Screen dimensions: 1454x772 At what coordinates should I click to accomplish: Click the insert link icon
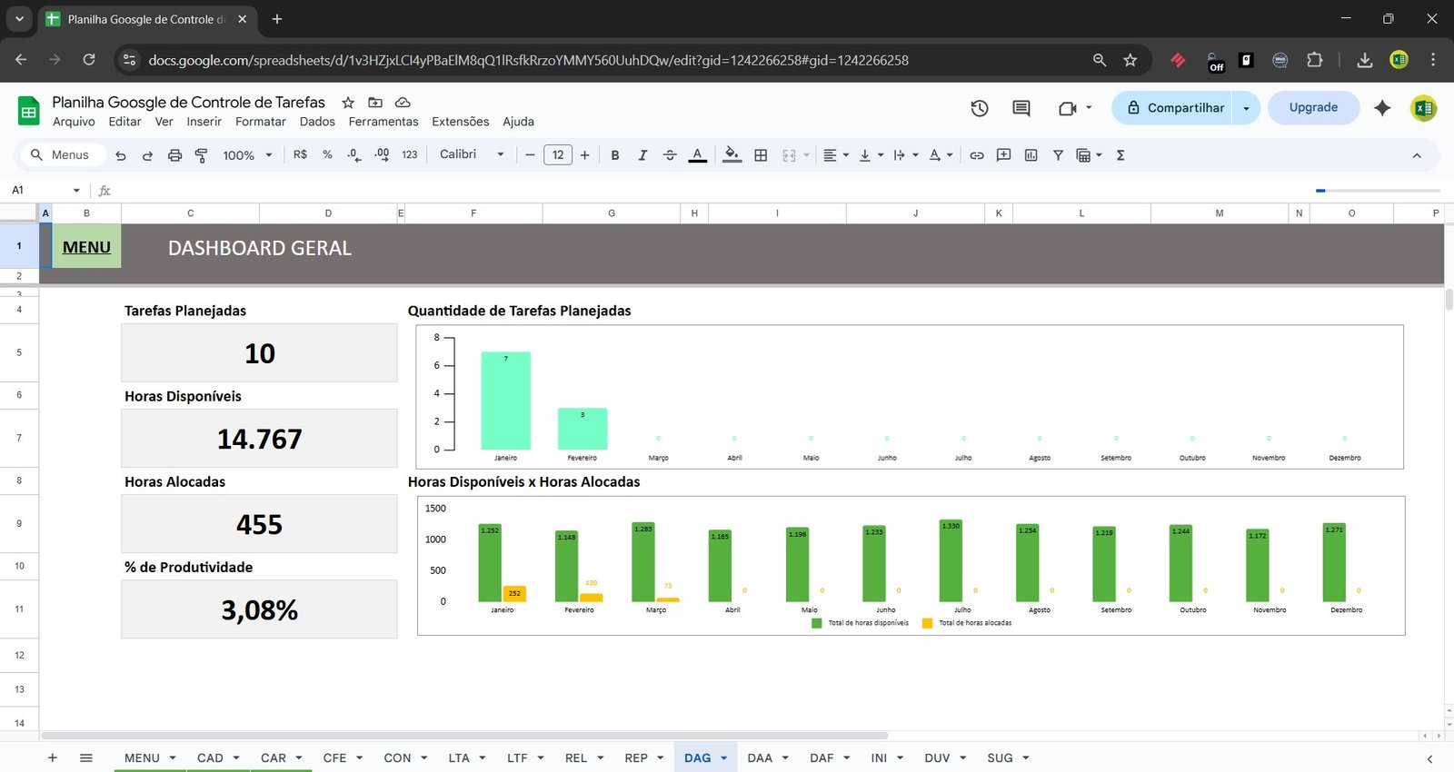(976, 155)
